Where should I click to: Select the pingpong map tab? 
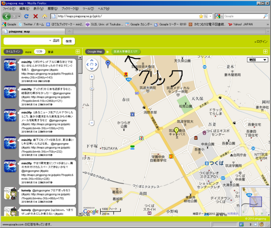(34, 32)
